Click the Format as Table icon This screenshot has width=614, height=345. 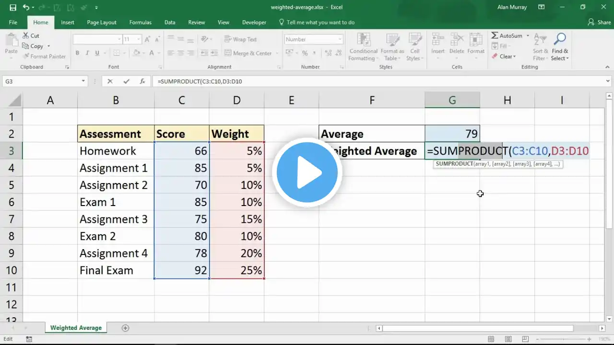[x=392, y=40]
